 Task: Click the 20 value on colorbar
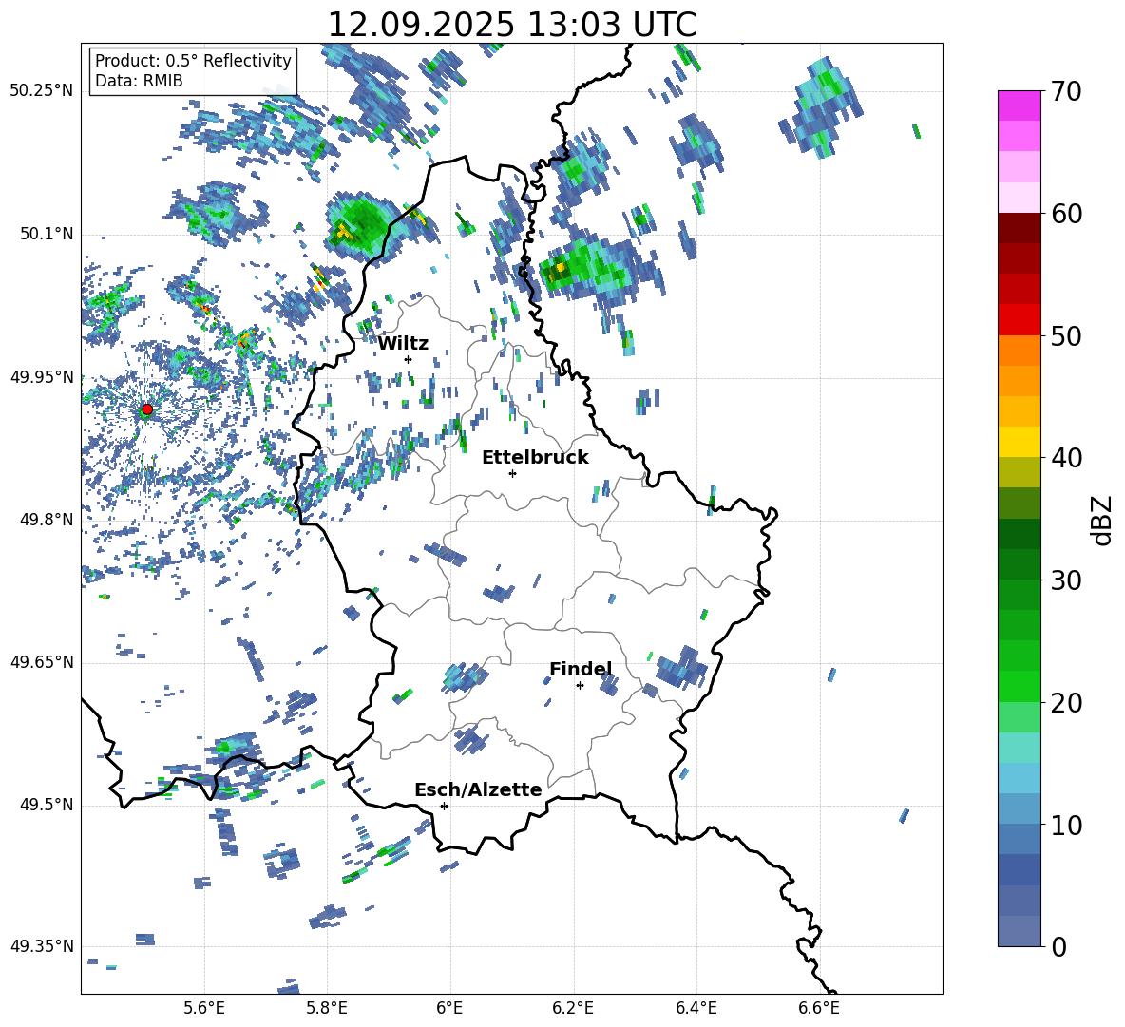(x=1066, y=703)
